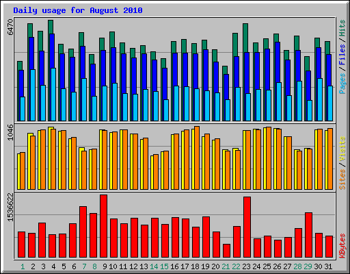Click the 6470 hits axis value

(x=10, y=27)
